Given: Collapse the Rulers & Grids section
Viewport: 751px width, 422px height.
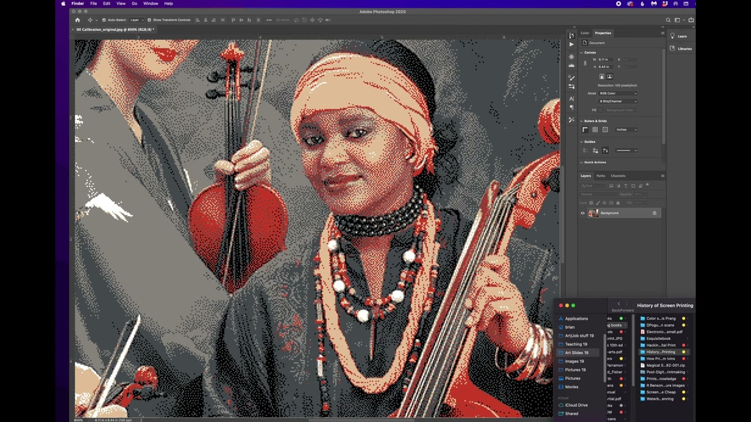Looking at the screenshot, I should click(x=581, y=121).
